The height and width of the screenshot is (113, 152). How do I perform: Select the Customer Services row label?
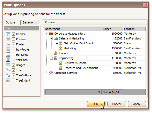pyautogui.click(x=66, y=73)
